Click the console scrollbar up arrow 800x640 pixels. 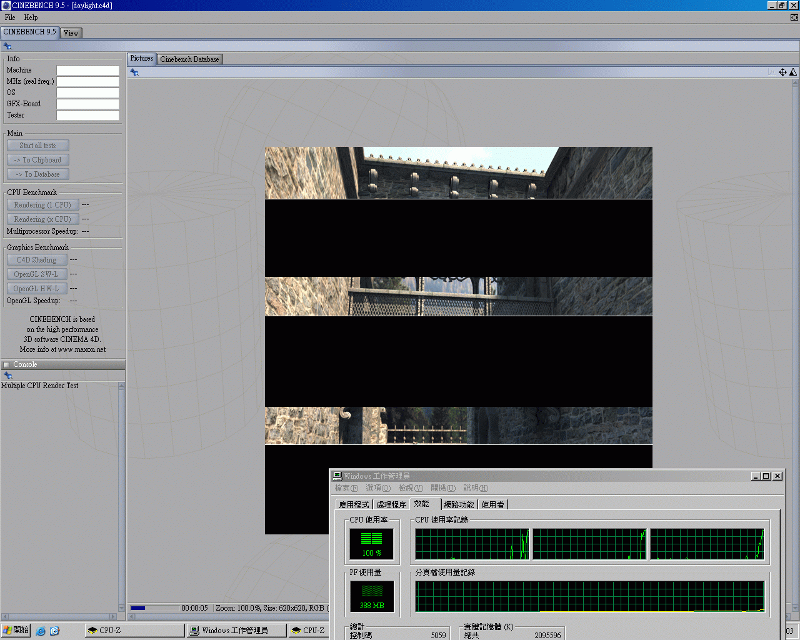point(121,386)
